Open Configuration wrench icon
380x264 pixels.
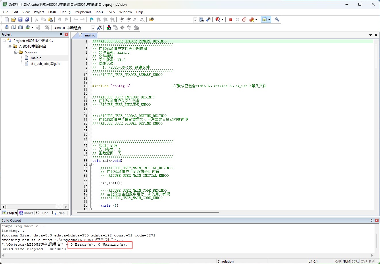tap(277, 20)
